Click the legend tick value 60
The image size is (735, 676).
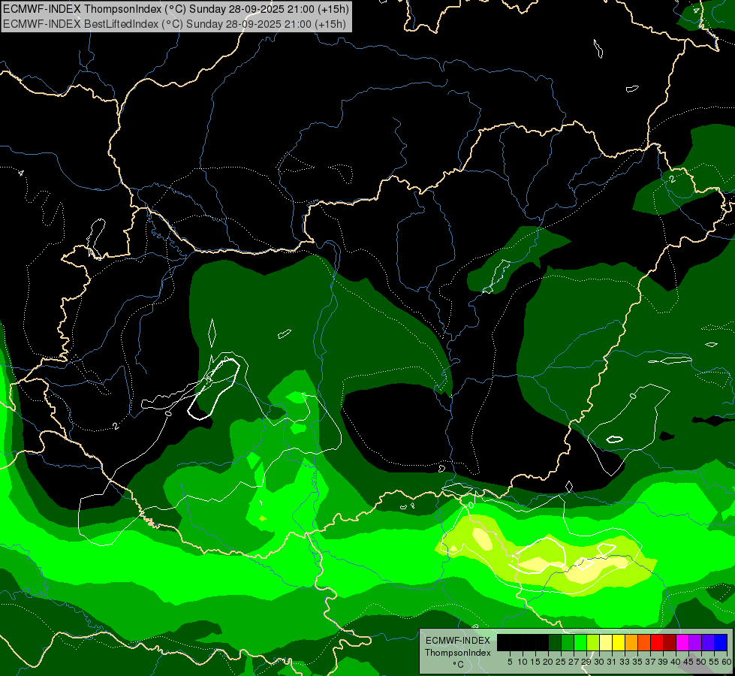click(726, 662)
